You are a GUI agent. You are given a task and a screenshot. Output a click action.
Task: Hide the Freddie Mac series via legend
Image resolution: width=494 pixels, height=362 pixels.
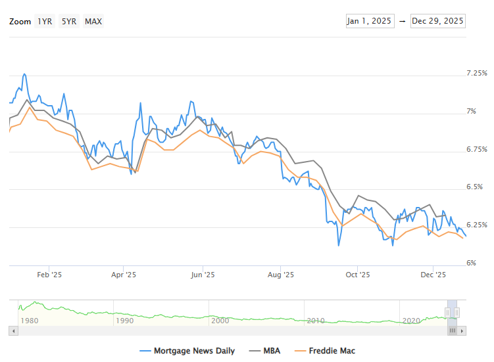(333, 351)
